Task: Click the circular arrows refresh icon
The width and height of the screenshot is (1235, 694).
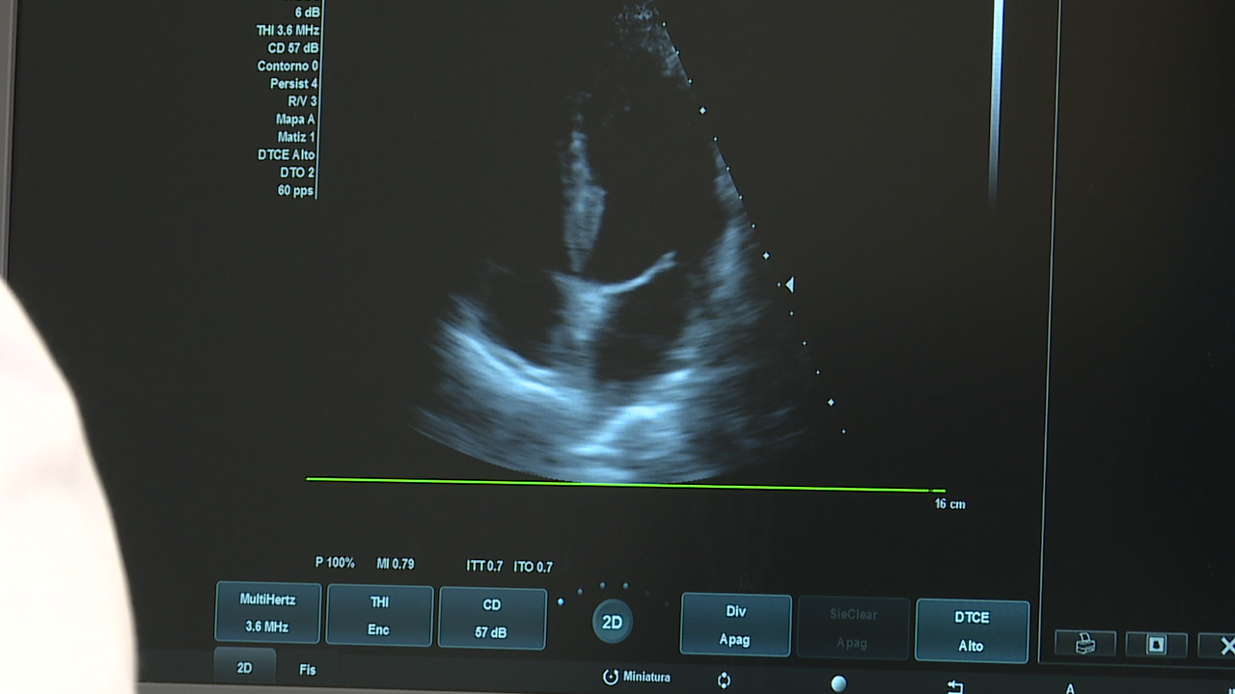Action: coord(725,681)
